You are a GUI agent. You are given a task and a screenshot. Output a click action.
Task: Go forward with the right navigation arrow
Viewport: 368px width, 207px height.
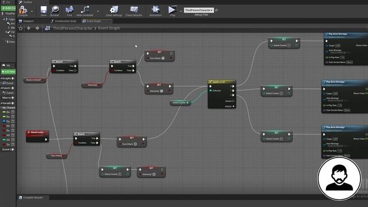tap(37, 28)
